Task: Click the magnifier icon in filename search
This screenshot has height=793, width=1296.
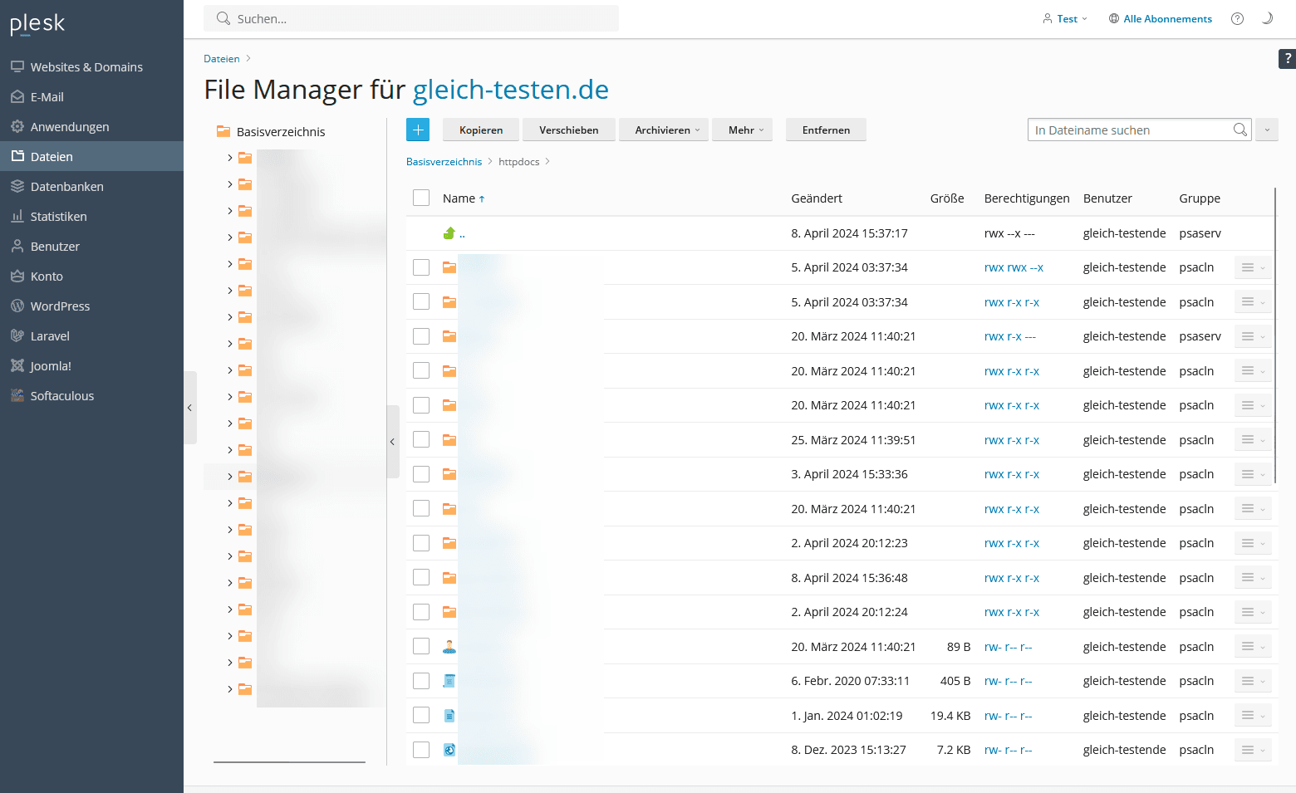Action: click(1240, 130)
